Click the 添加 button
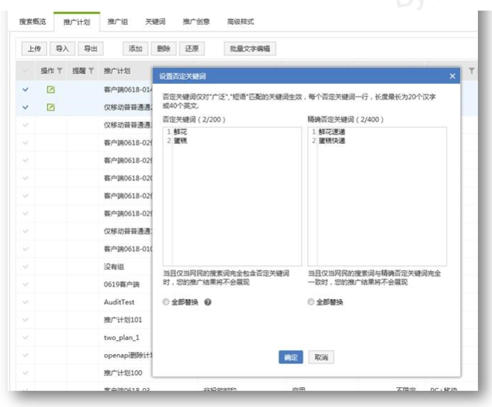The width and height of the screenshot is (492, 407). [x=135, y=49]
